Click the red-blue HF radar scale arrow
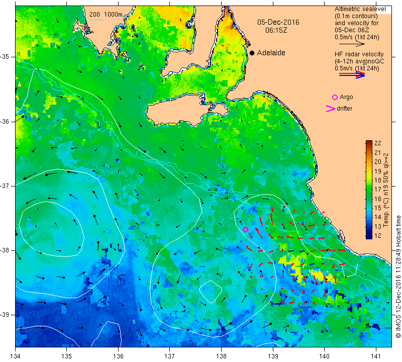The height and width of the screenshot is (362, 402). point(352,75)
